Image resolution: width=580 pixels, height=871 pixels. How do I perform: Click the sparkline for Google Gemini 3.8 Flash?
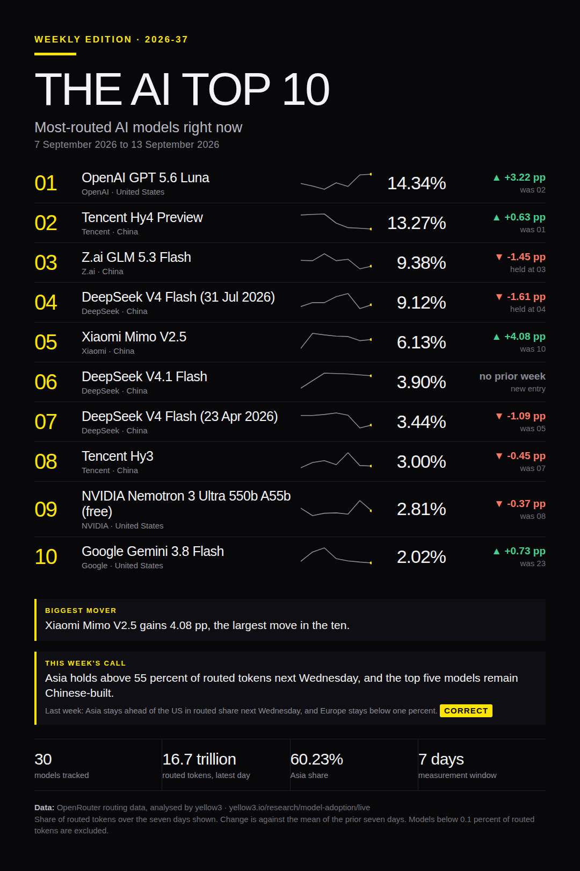(336, 555)
